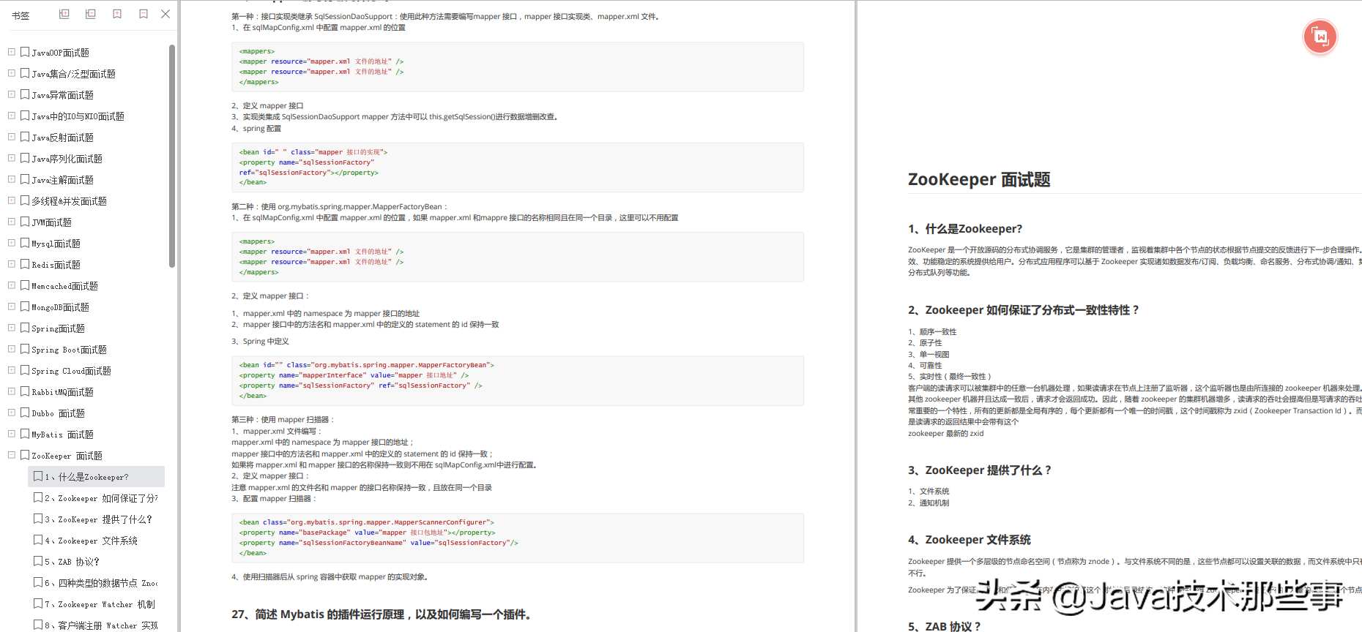The width and height of the screenshot is (1362, 632).
Task: Go to bookmark 4、Zookeeper 文件系统
Action: 91,541
